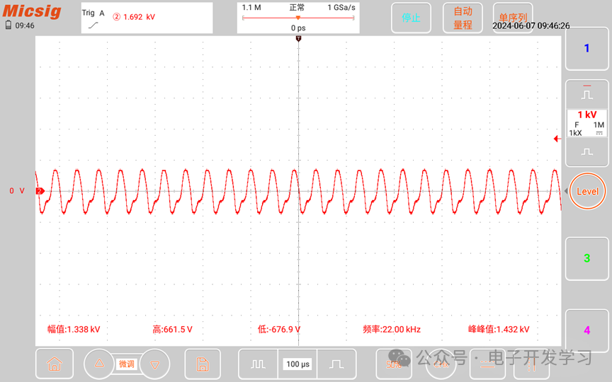Decrease channel 2 vertical scale icon
Image resolution: width=612 pixels, height=382 pixels.
586,151
